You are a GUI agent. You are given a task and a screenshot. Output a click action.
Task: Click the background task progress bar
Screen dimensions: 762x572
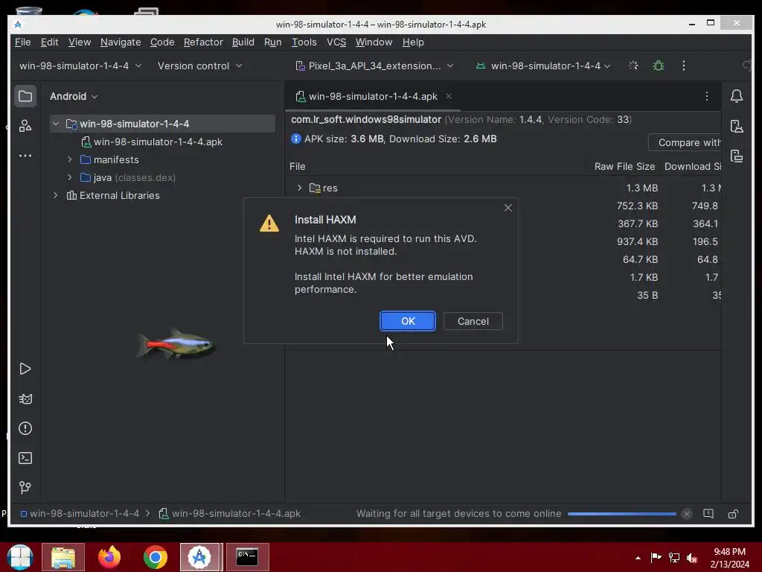click(621, 514)
